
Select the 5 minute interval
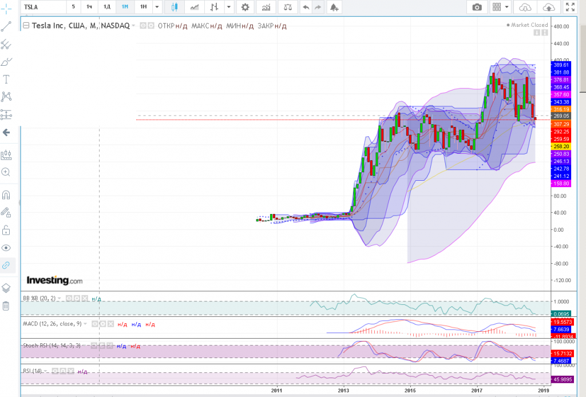point(73,7)
